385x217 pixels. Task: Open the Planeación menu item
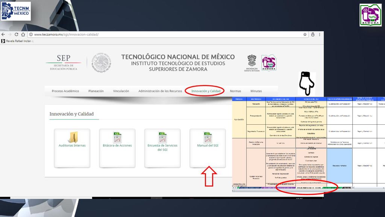[x=96, y=91]
